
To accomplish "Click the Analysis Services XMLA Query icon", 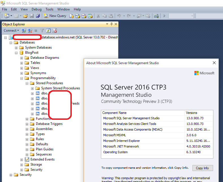I will pyautogui.click(x=90, y=16).
